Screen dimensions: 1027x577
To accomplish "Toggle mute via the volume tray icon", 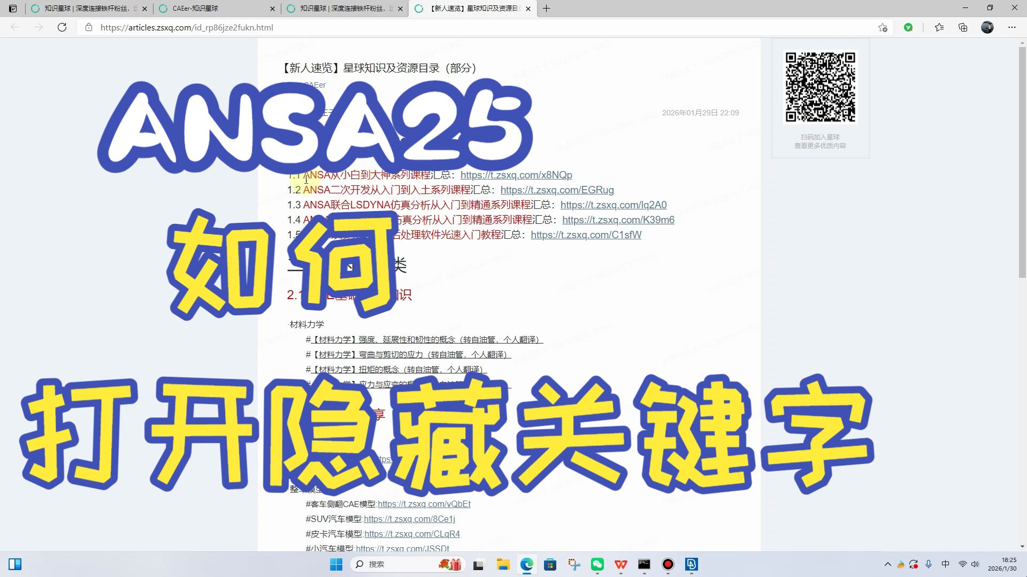I will [976, 565].
